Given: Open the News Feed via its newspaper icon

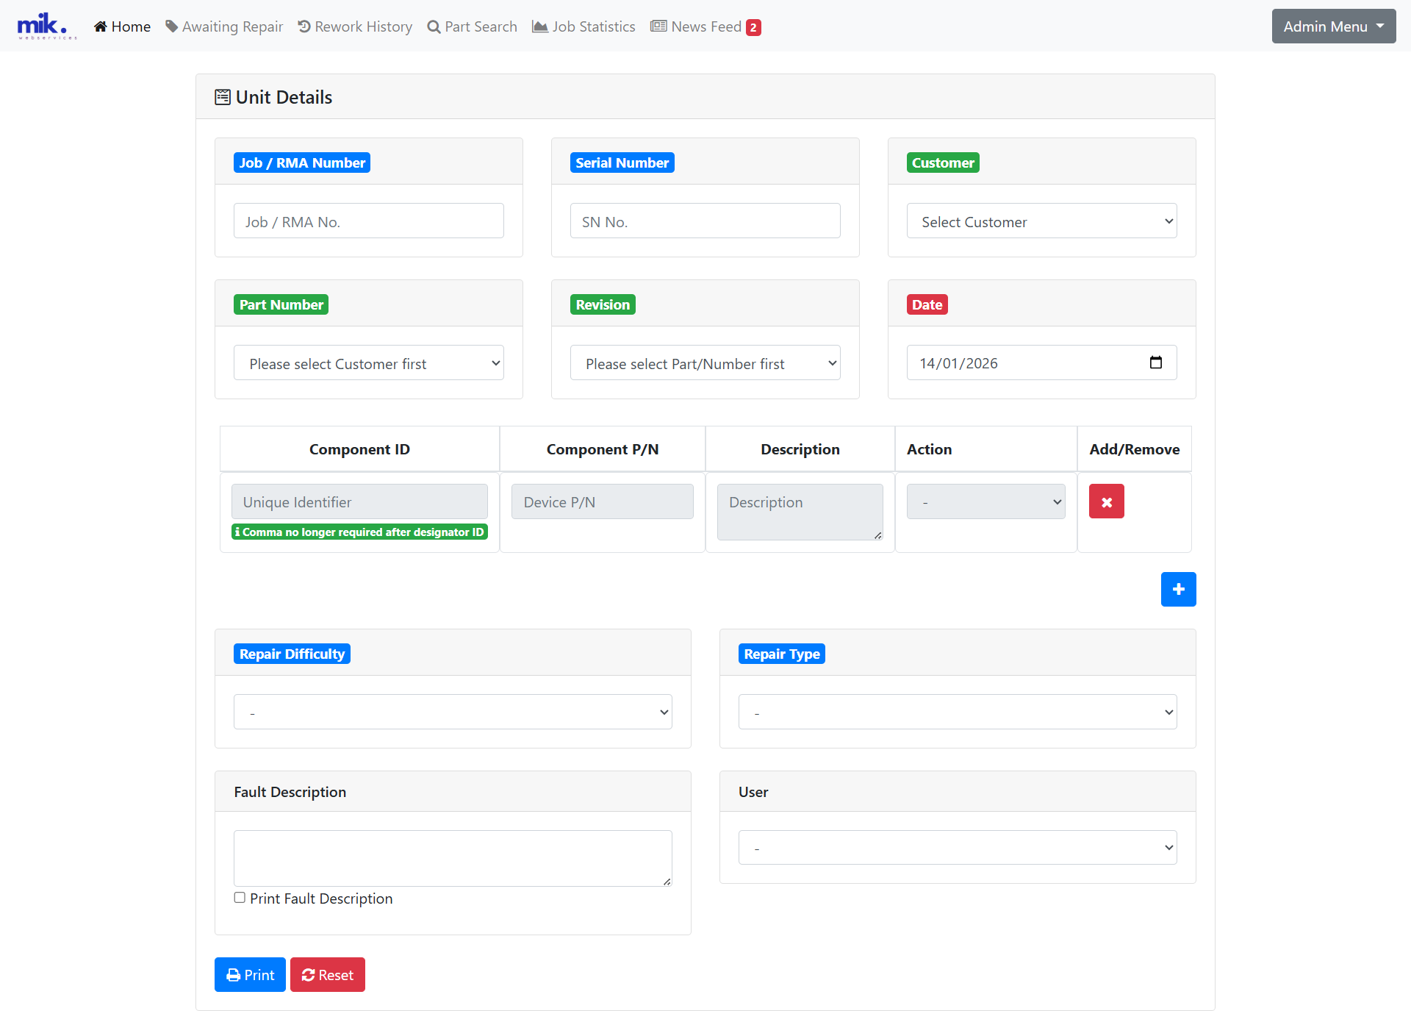Looking at the screenshot, I should [x=657, y=26].
